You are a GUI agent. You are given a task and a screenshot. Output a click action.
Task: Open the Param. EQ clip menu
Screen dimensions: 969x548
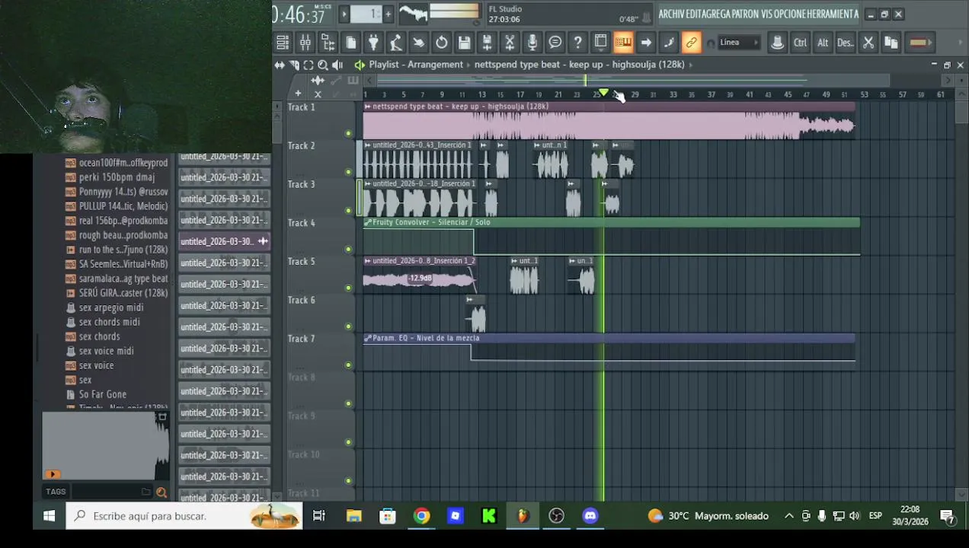click(x=368, y=338)
